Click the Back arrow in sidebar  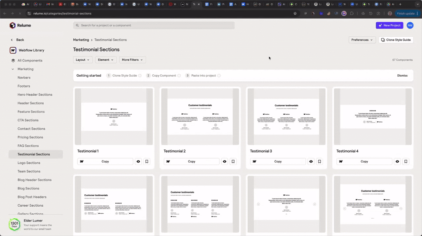pyautogui.click(x=12, y=40)
